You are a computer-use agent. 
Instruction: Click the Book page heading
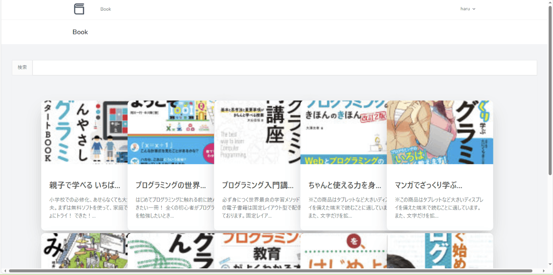80,32
